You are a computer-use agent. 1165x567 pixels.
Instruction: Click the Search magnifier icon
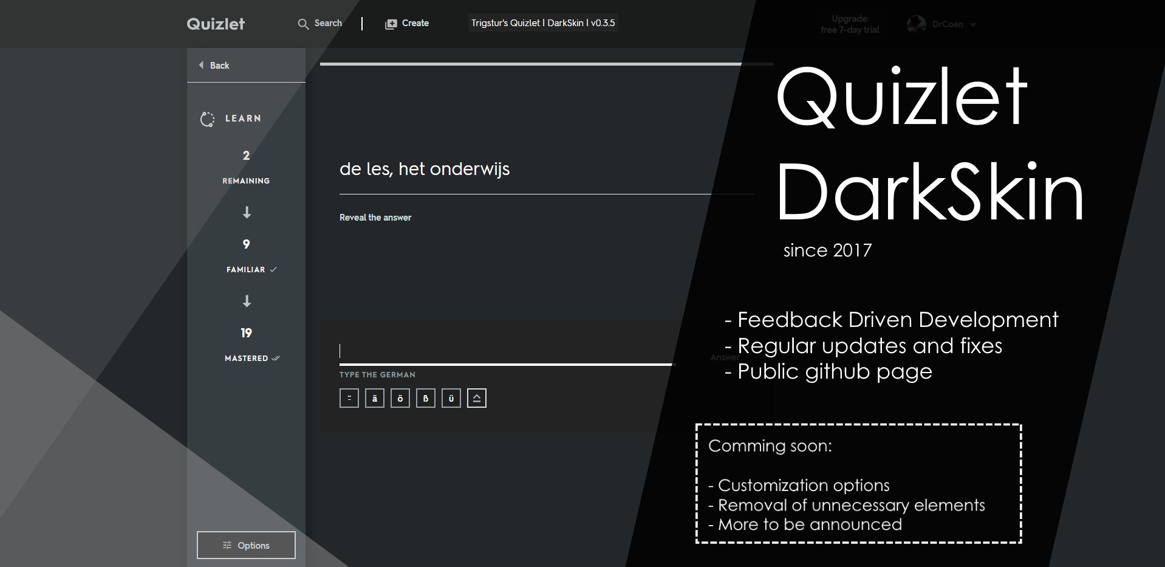tap(304, 23)
